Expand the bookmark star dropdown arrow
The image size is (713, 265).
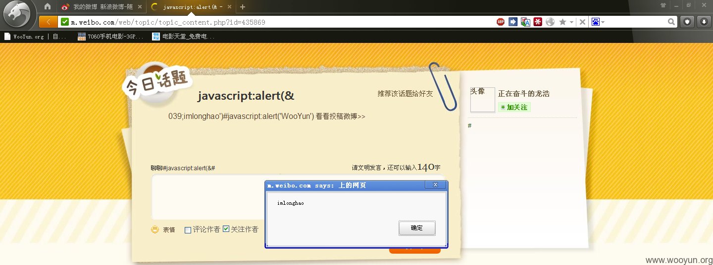pos(571,22)
